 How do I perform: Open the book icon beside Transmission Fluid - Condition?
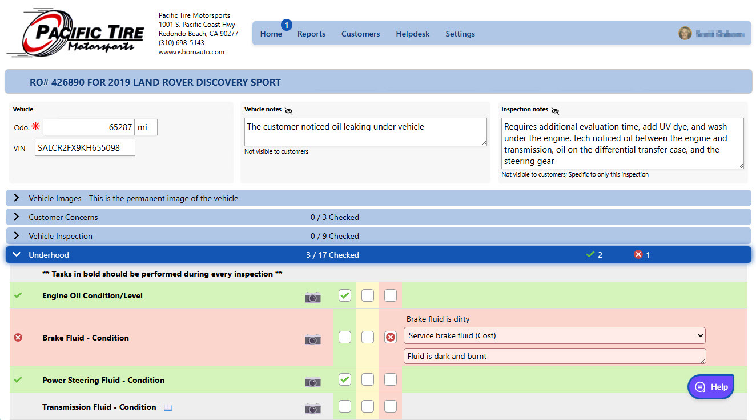click(167, 406)
